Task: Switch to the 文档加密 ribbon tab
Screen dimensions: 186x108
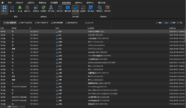Action: (x=19, y=2)
